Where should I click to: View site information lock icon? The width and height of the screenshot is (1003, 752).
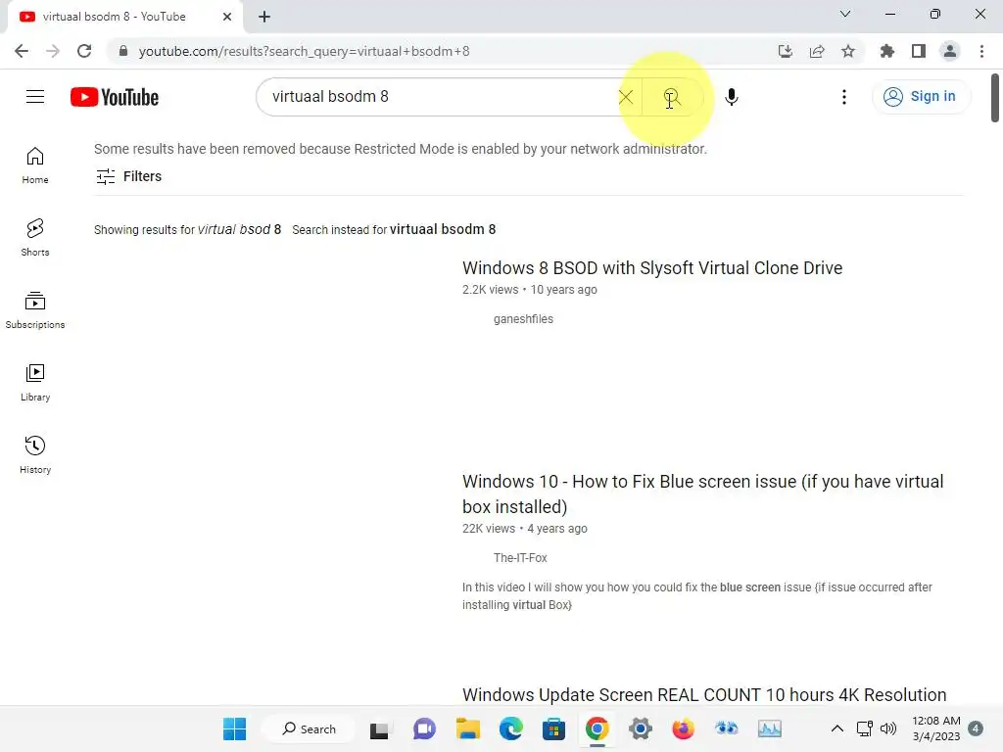[x=123, y=51]
